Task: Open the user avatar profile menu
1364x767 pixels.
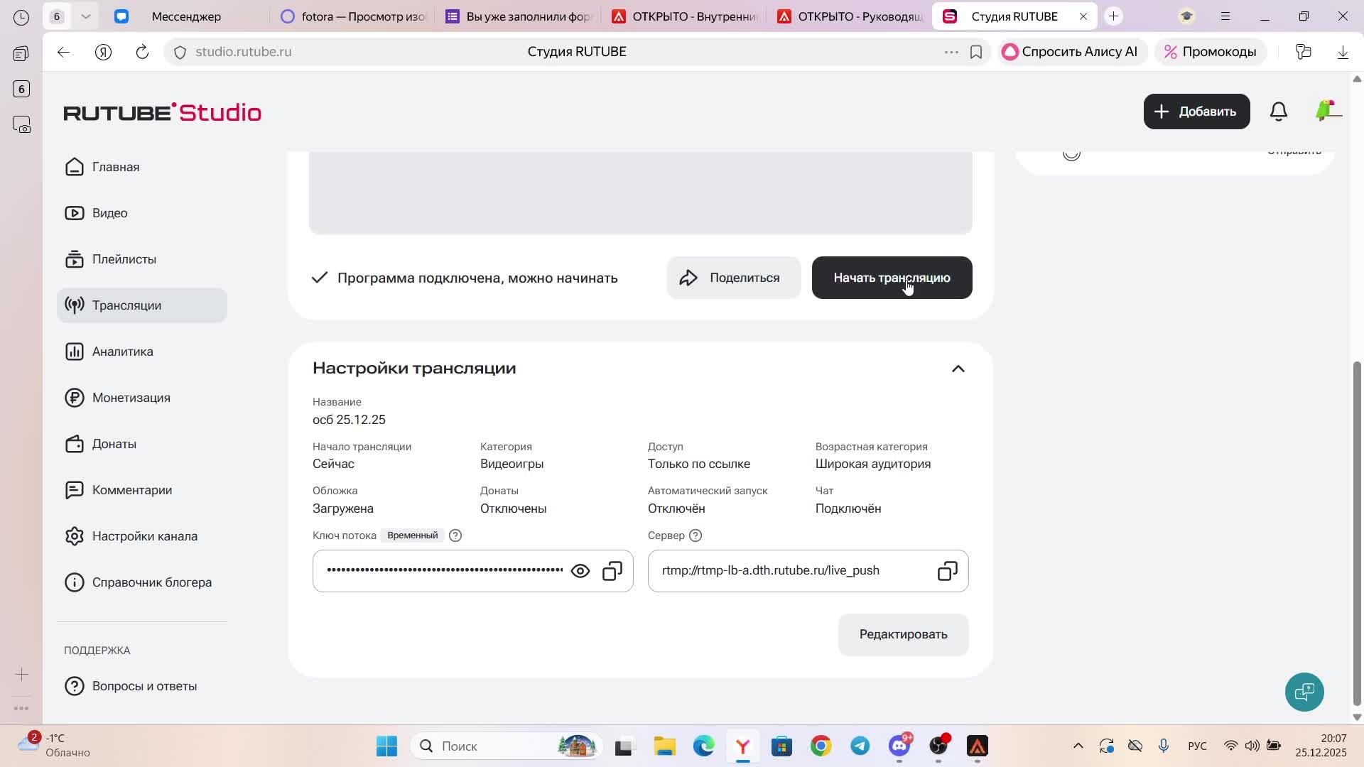Action: click(x=1326, y=111)
